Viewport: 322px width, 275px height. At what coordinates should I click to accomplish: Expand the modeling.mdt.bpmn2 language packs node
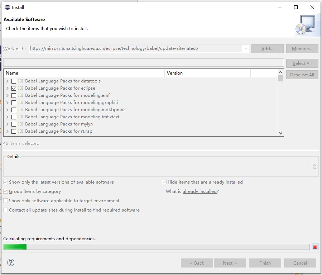pos(8,110)
